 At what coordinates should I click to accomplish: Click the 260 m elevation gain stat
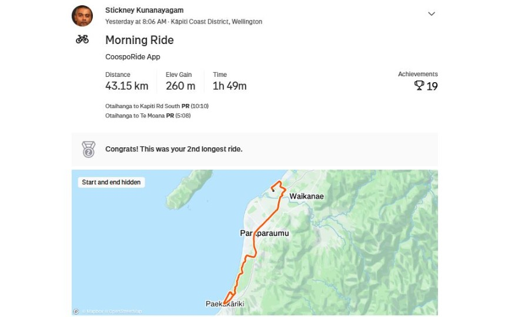click(180, 86)
